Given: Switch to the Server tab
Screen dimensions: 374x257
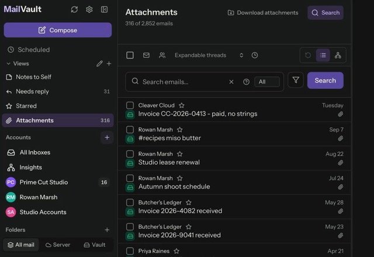Looking at the screenshot, I should [x=58, y=245].
